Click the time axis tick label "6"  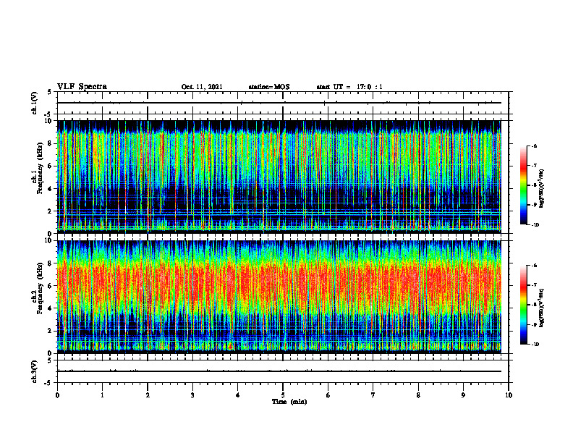[x=328, y=395]
